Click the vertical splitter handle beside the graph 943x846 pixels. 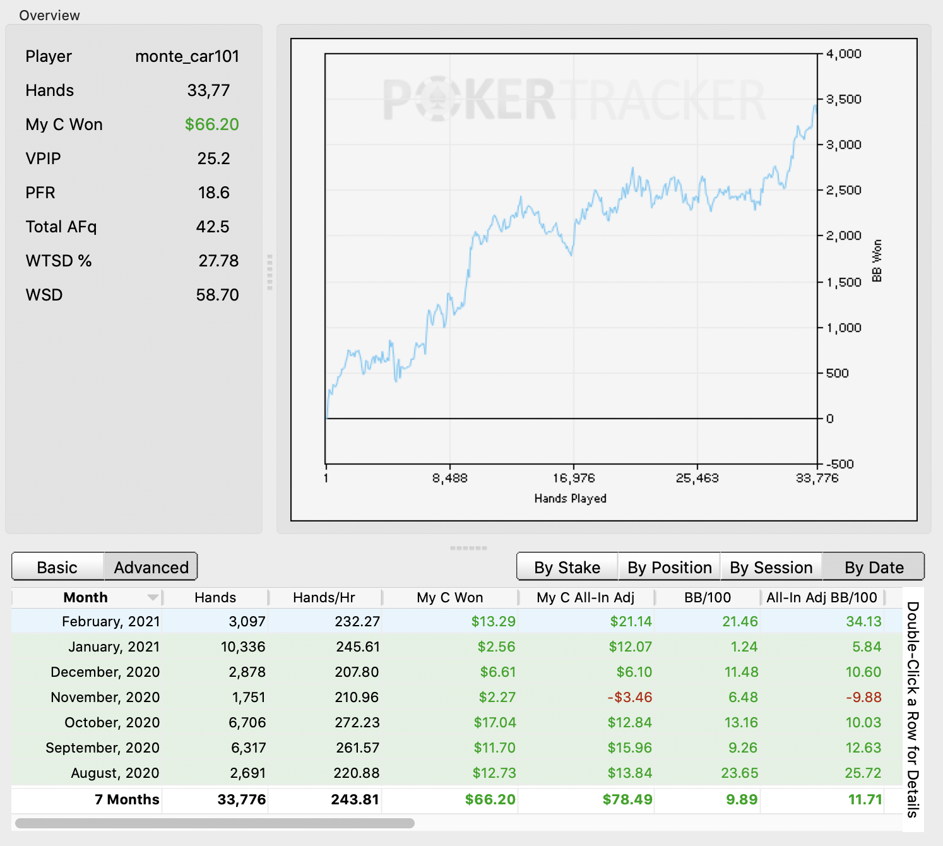pyautogui.click(x=270, y=272)
